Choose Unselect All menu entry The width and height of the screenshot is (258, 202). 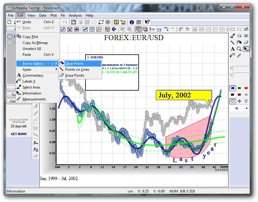click(38, 48)
